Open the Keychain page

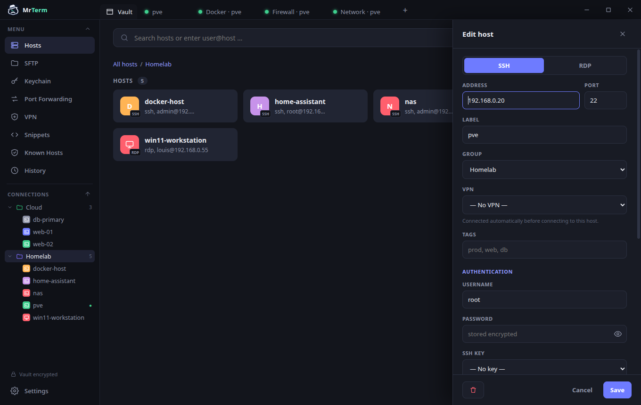pos(49,81)
